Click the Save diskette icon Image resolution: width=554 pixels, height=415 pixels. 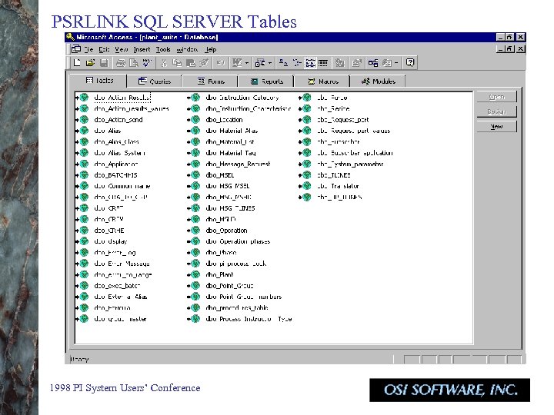tap(104, 63)
